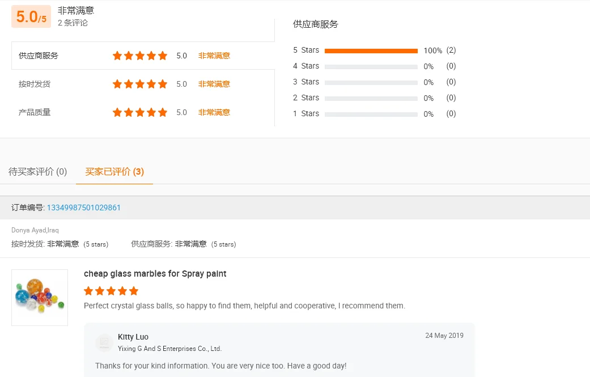Click the 供应商服务 star rating icons
Image resolution: width=590 pixels, height=377 pixels.
pos(139,56)
